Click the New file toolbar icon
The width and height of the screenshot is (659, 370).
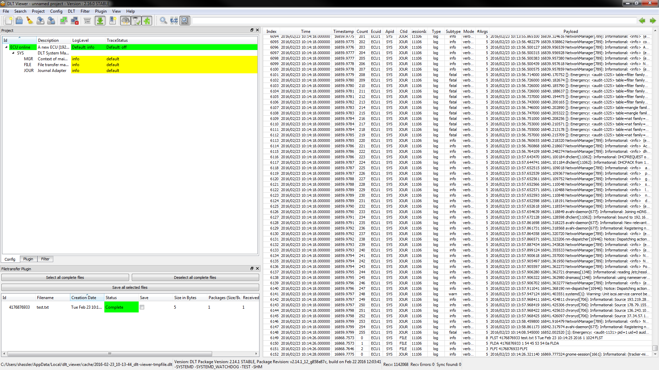click(x=9, y=21)
